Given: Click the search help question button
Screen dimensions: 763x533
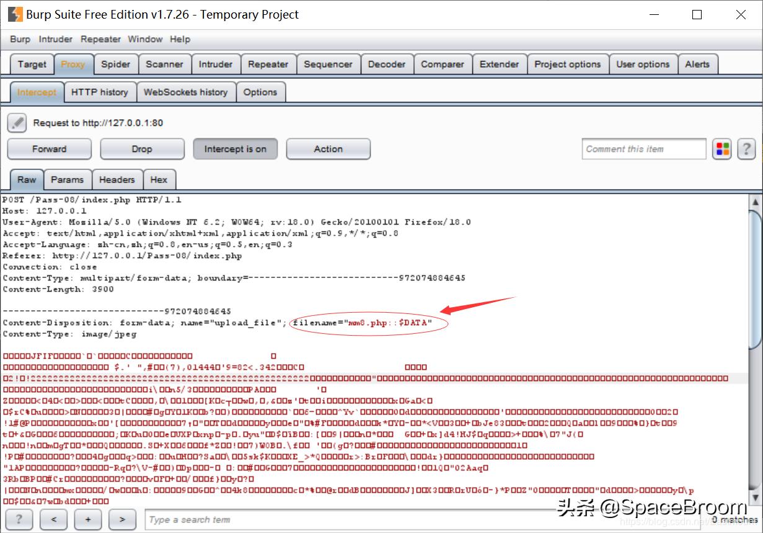Looking at the screenshot, I should pyautogui.click(x=19, y=519).
